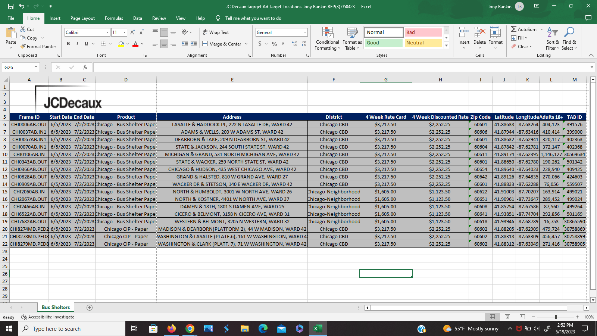The image size is (597, 336).
Task: Toggle Middle Align vertical alignment
Action: coord(164,32)
